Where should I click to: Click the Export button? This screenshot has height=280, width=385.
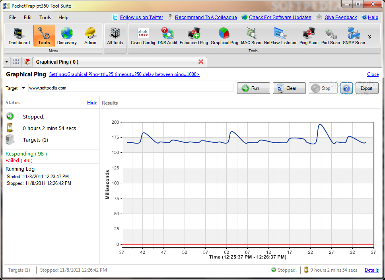click(x=367, y=88)
